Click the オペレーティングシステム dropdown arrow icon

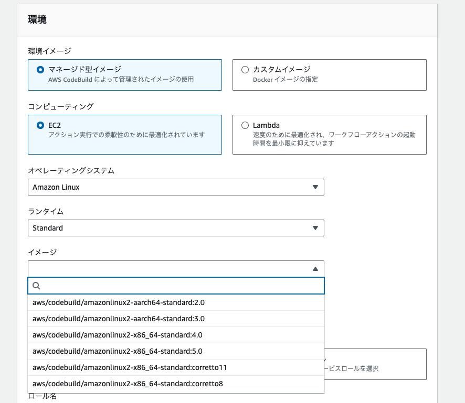pos(315,187)
